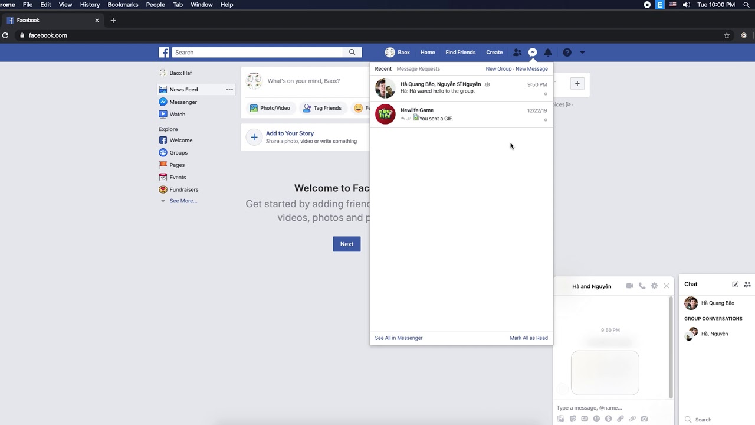The image size is (755, 425).
Task: Attach a photo in the chat window
Action: pyautogui.click(x=561, y=419)
